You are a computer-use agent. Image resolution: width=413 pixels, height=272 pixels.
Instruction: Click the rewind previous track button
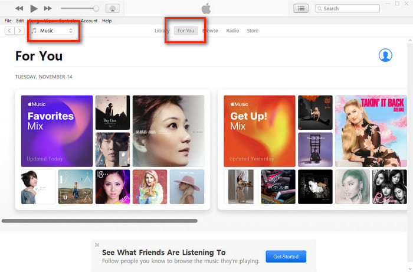19,8
